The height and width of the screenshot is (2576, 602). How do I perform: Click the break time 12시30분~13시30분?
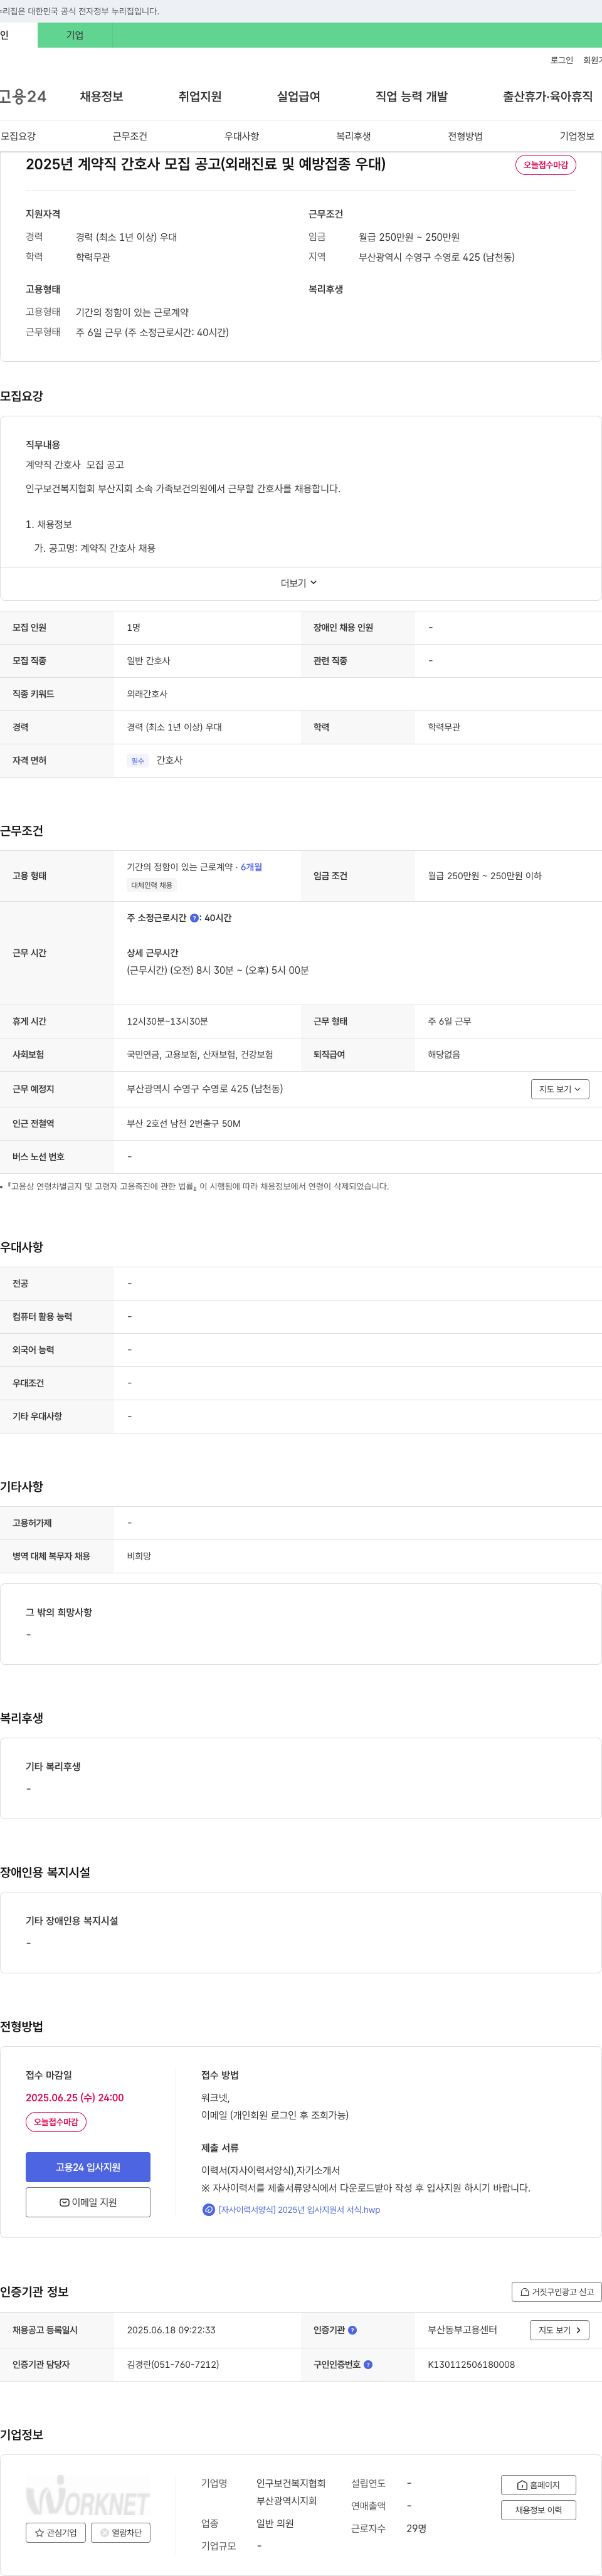coord(167,1022)
